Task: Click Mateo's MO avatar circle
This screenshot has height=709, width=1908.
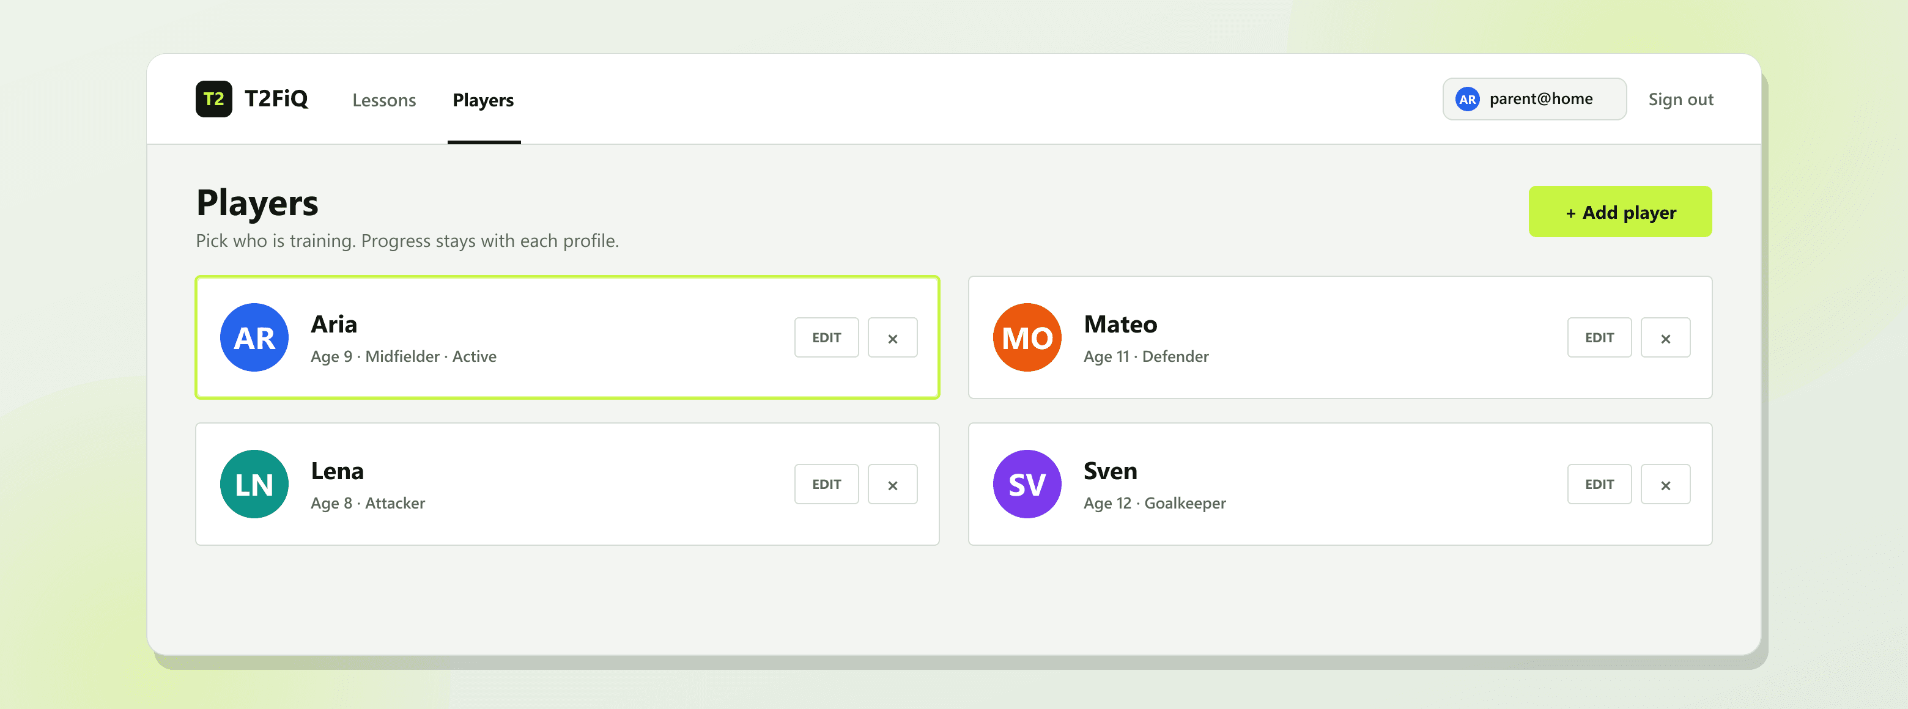Action: coord(1027,337)
